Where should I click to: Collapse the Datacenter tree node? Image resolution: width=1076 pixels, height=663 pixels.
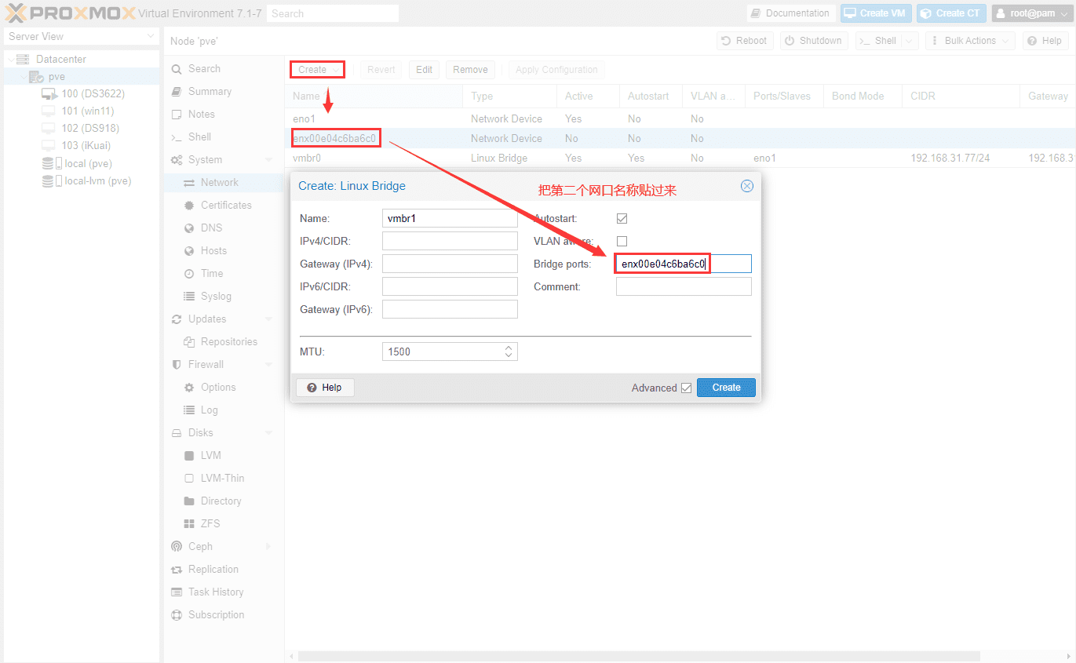[10, 60]
